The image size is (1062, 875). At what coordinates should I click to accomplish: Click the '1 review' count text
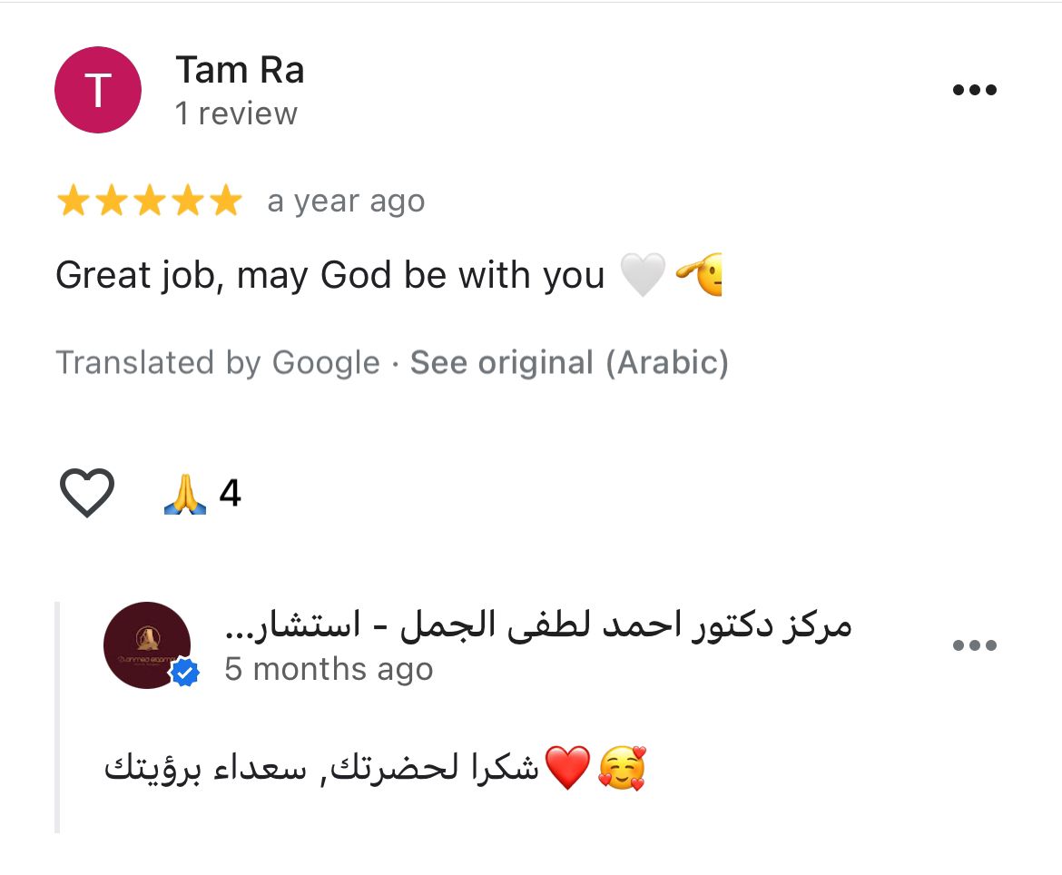point(236,113)
